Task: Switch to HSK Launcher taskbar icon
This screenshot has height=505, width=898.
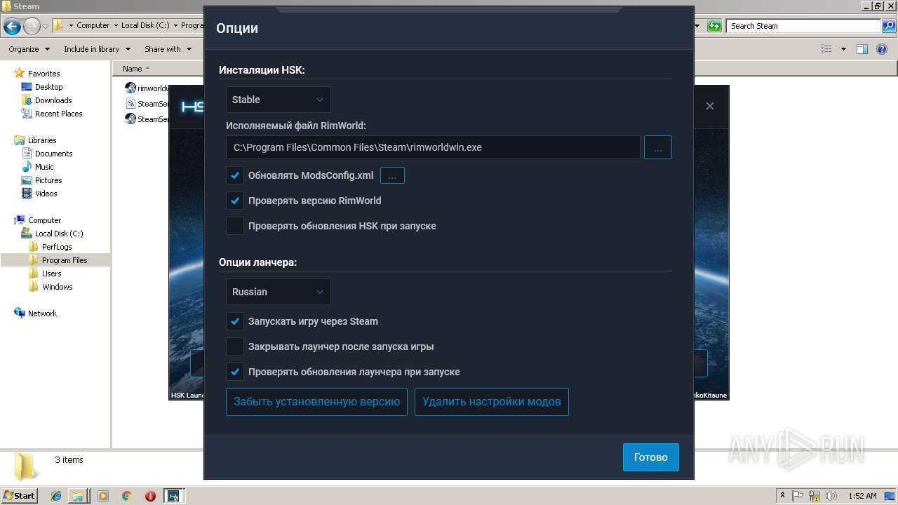Action: pos(173,496)
